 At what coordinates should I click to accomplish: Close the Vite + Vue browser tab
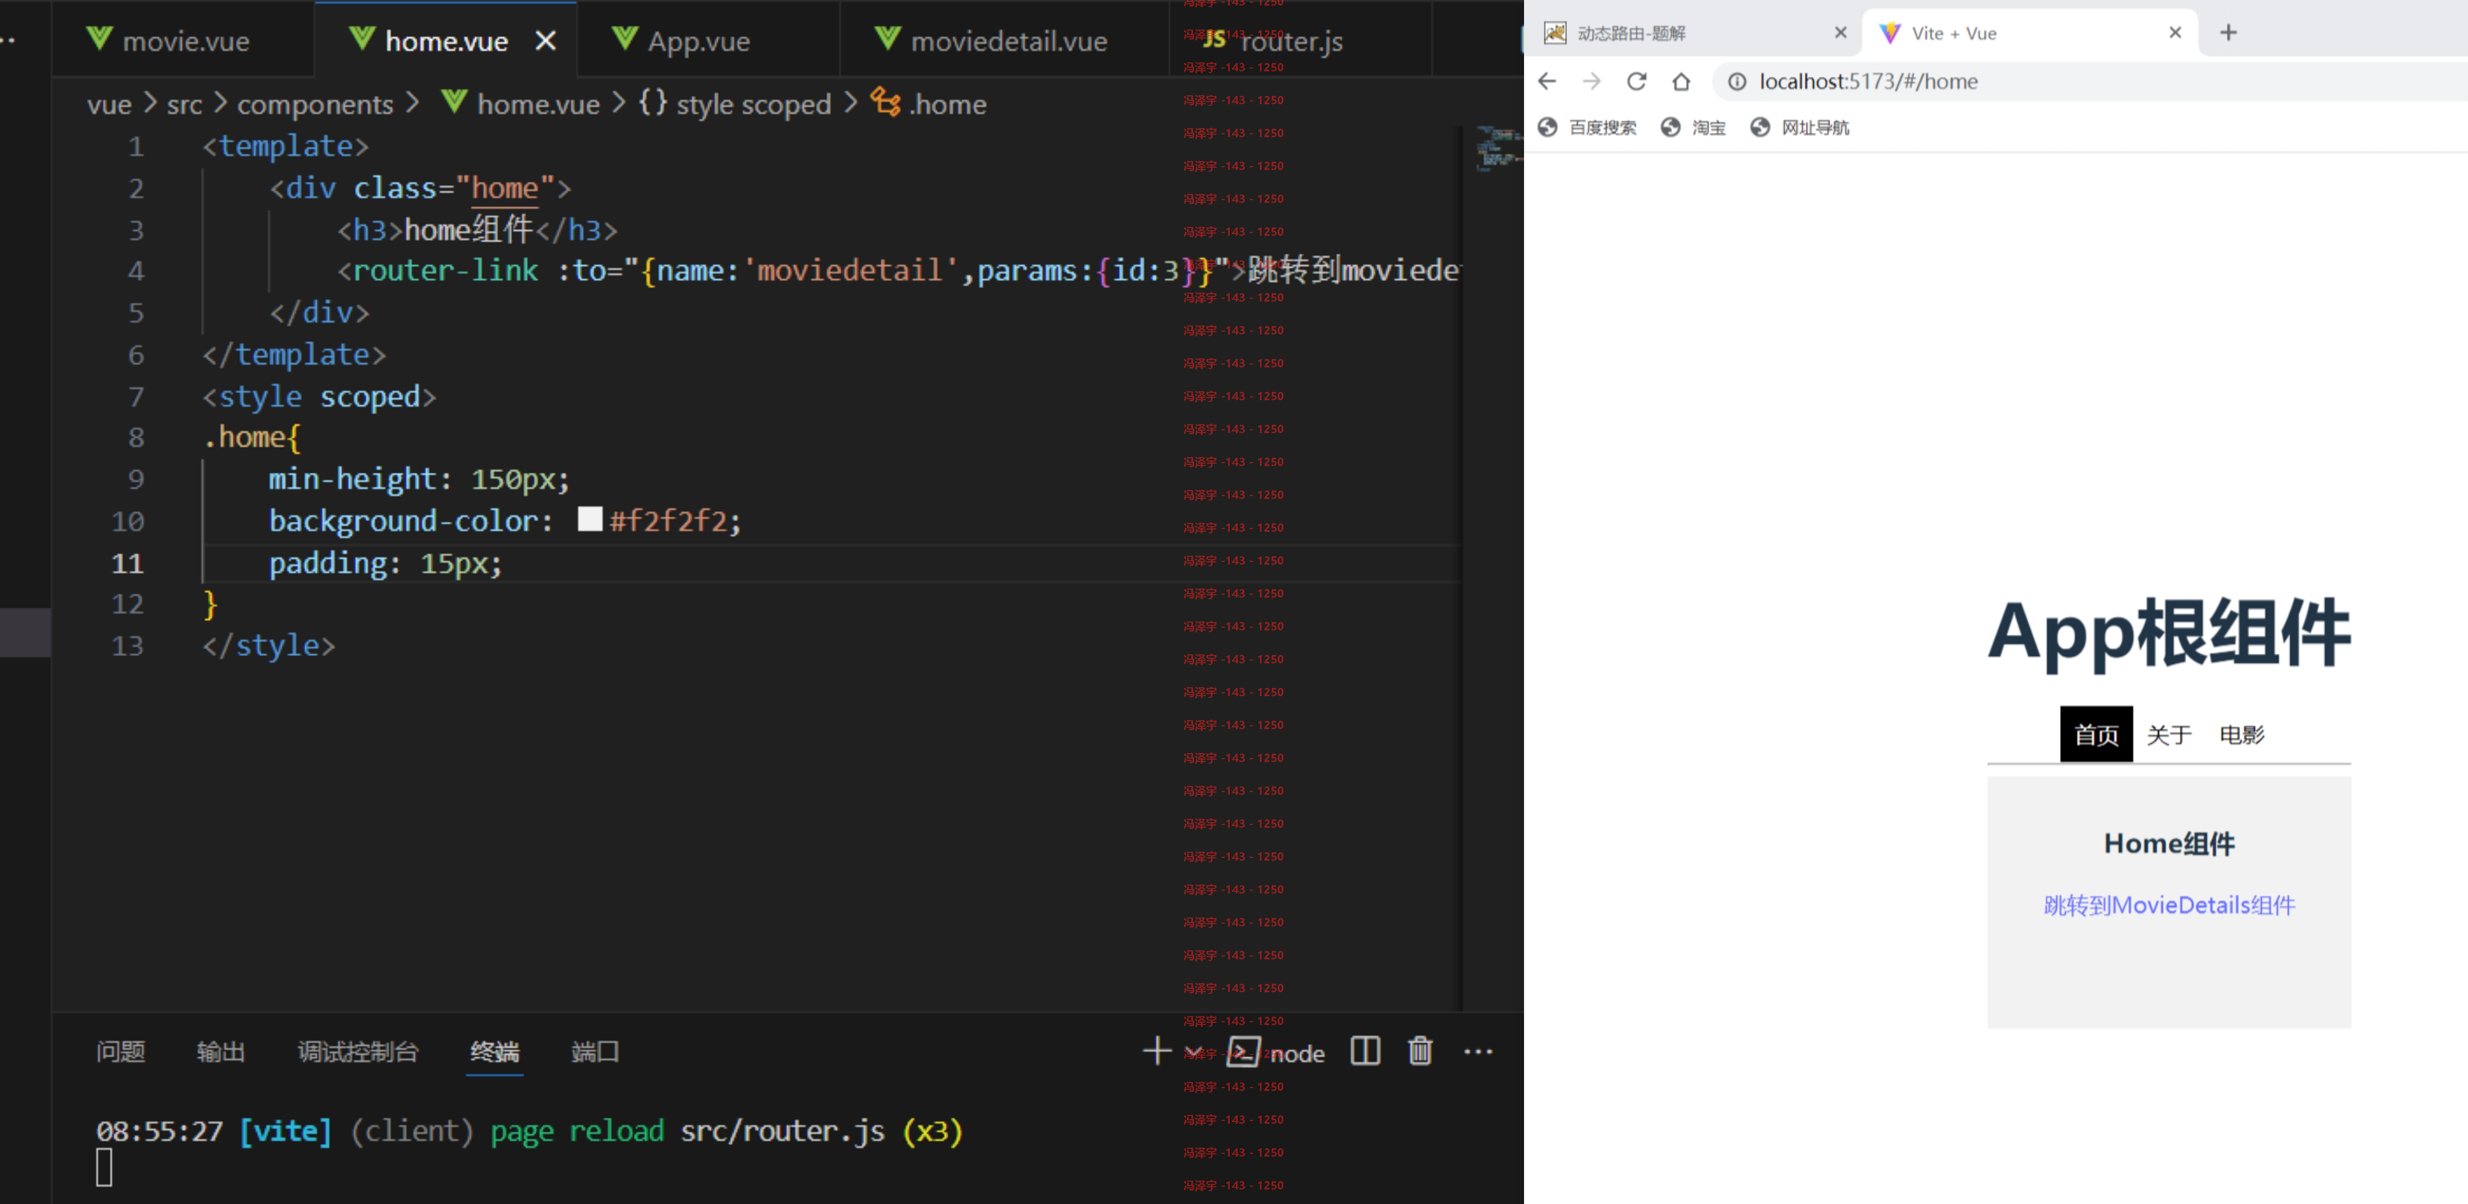2175,32
